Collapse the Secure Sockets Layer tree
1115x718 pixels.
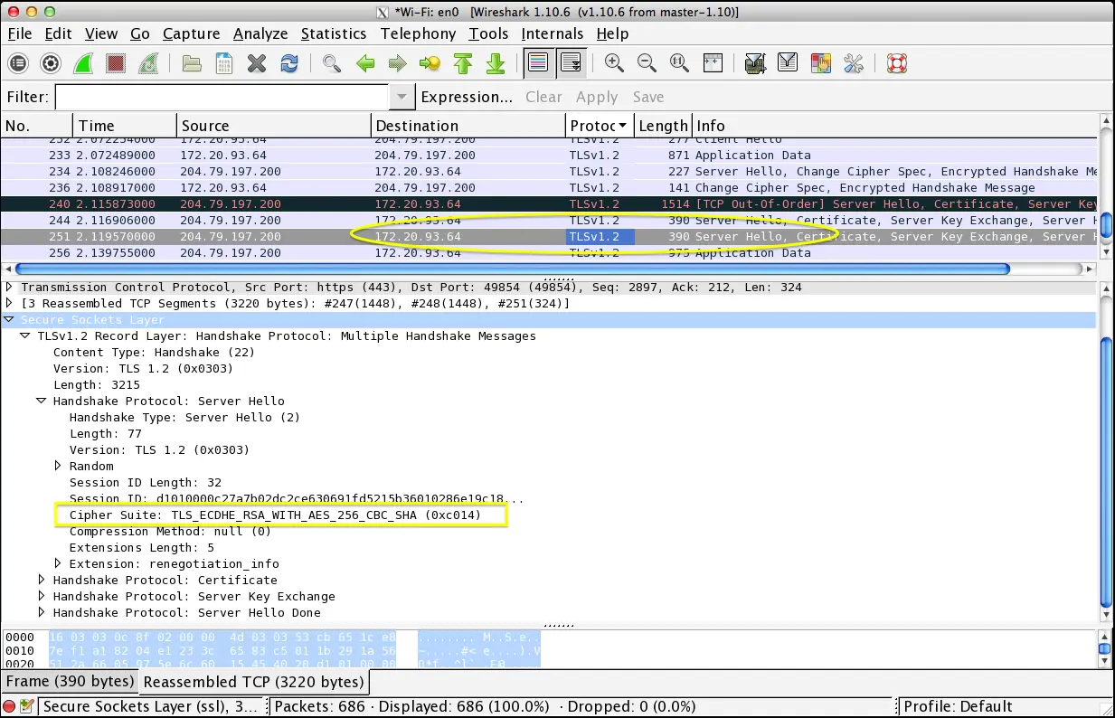point(10,320)
